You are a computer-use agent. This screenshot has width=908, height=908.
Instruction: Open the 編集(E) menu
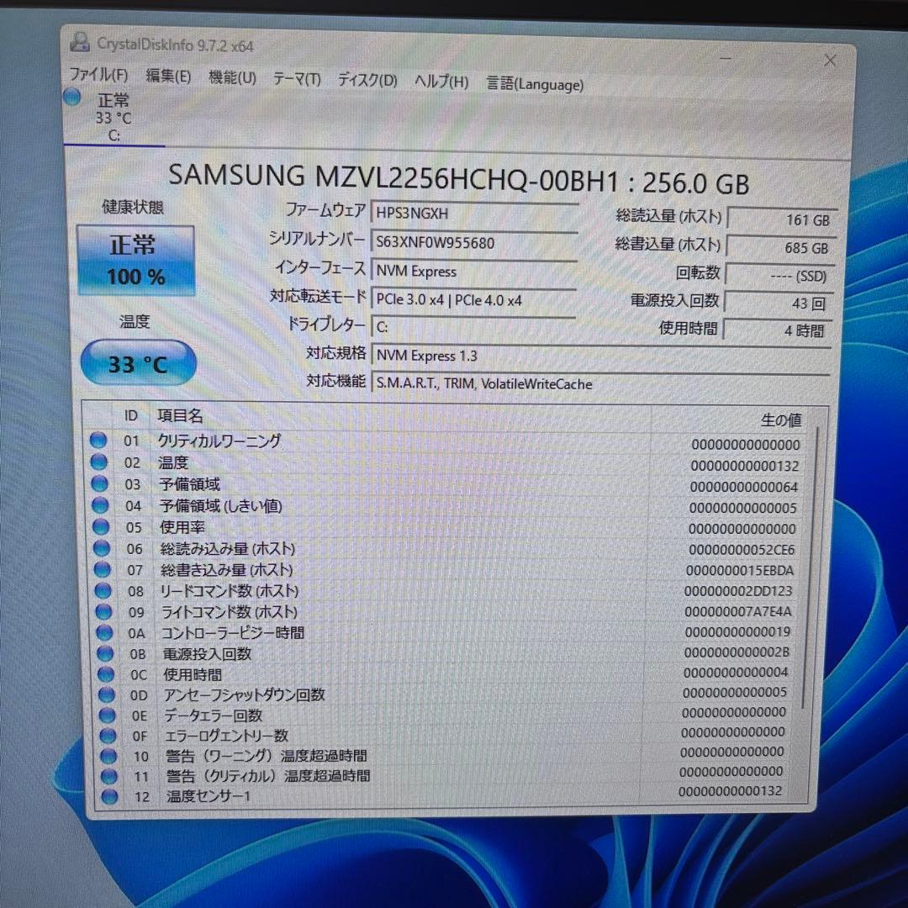(x=168, y=77)
